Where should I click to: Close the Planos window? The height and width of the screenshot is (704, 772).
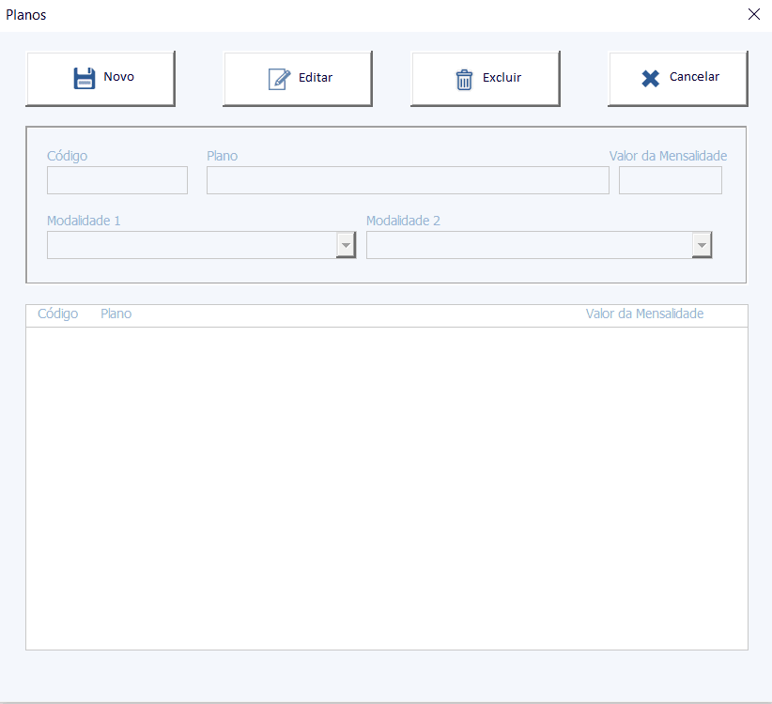point(753,14)
